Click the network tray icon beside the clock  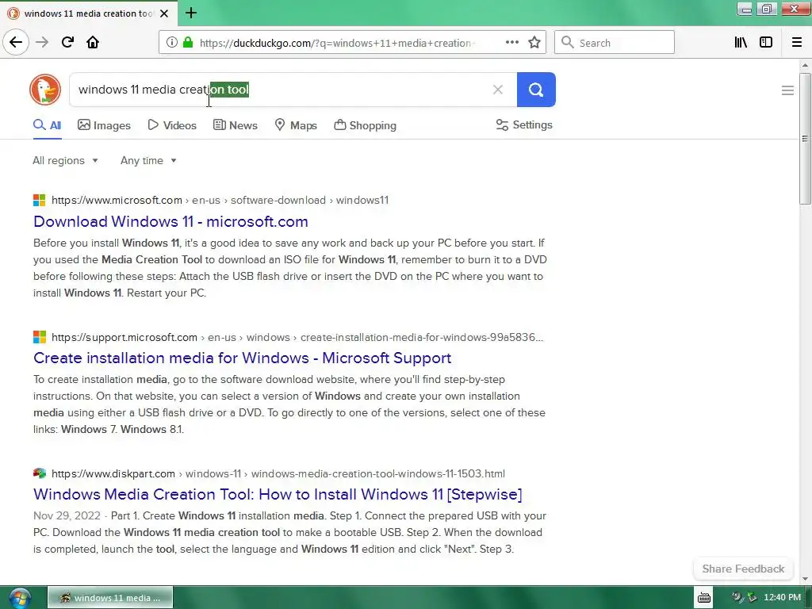752,597
